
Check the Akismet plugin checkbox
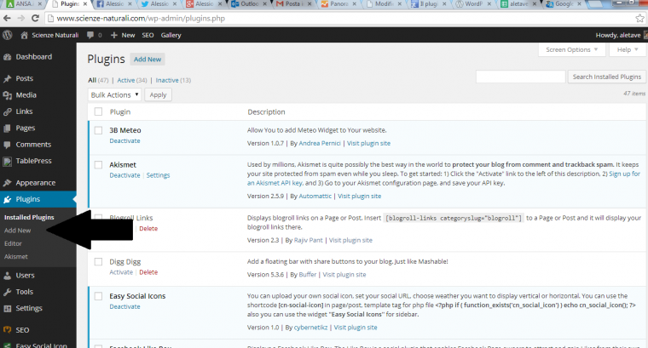point(98,165)
